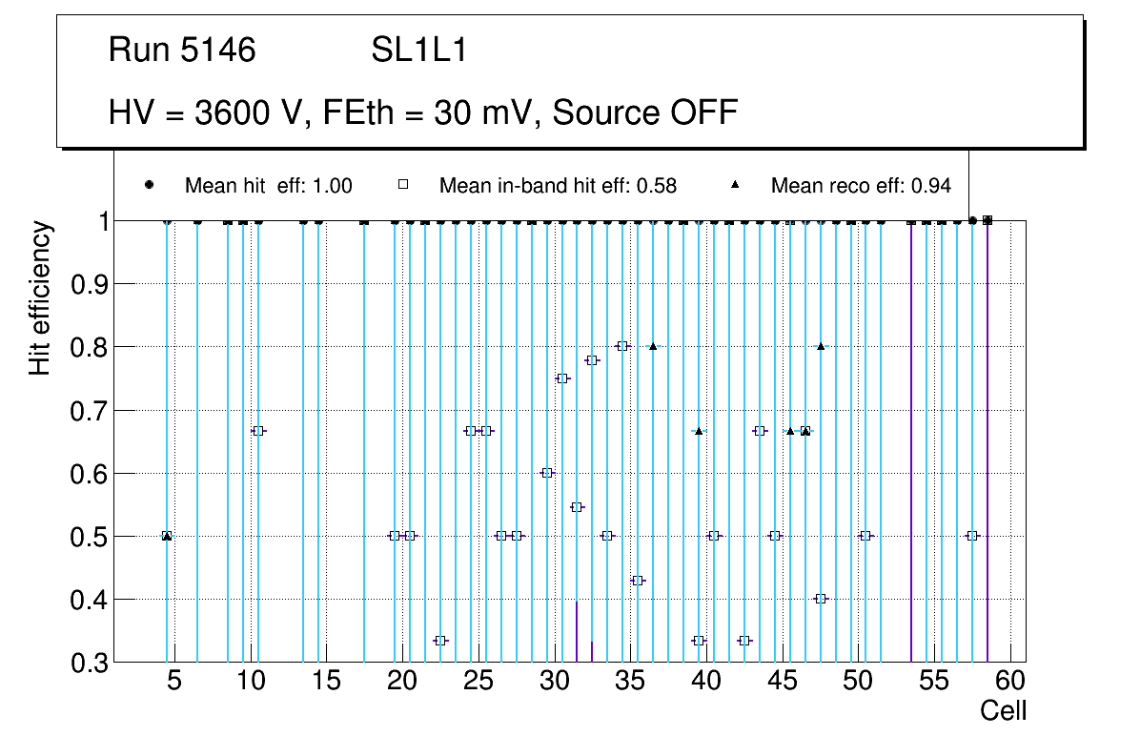Image resolution: width=1140 pixels, height=736 pixels.
Task: Click the "Mean hit eff: 1.00" legend label
Action: point(269,186)
